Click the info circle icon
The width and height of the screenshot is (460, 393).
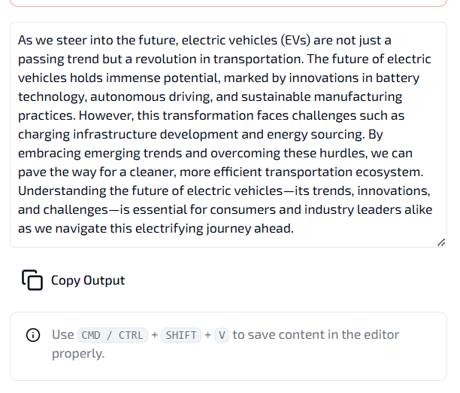click(33, 335)
